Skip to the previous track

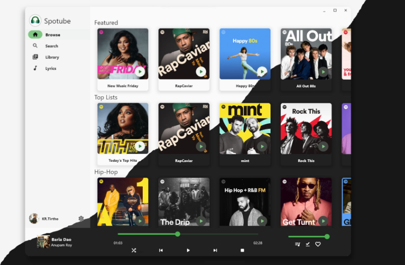click(x=161, y=250)
